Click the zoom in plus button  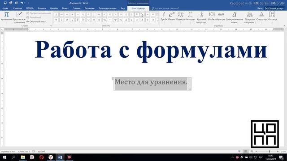click(278, 152)
